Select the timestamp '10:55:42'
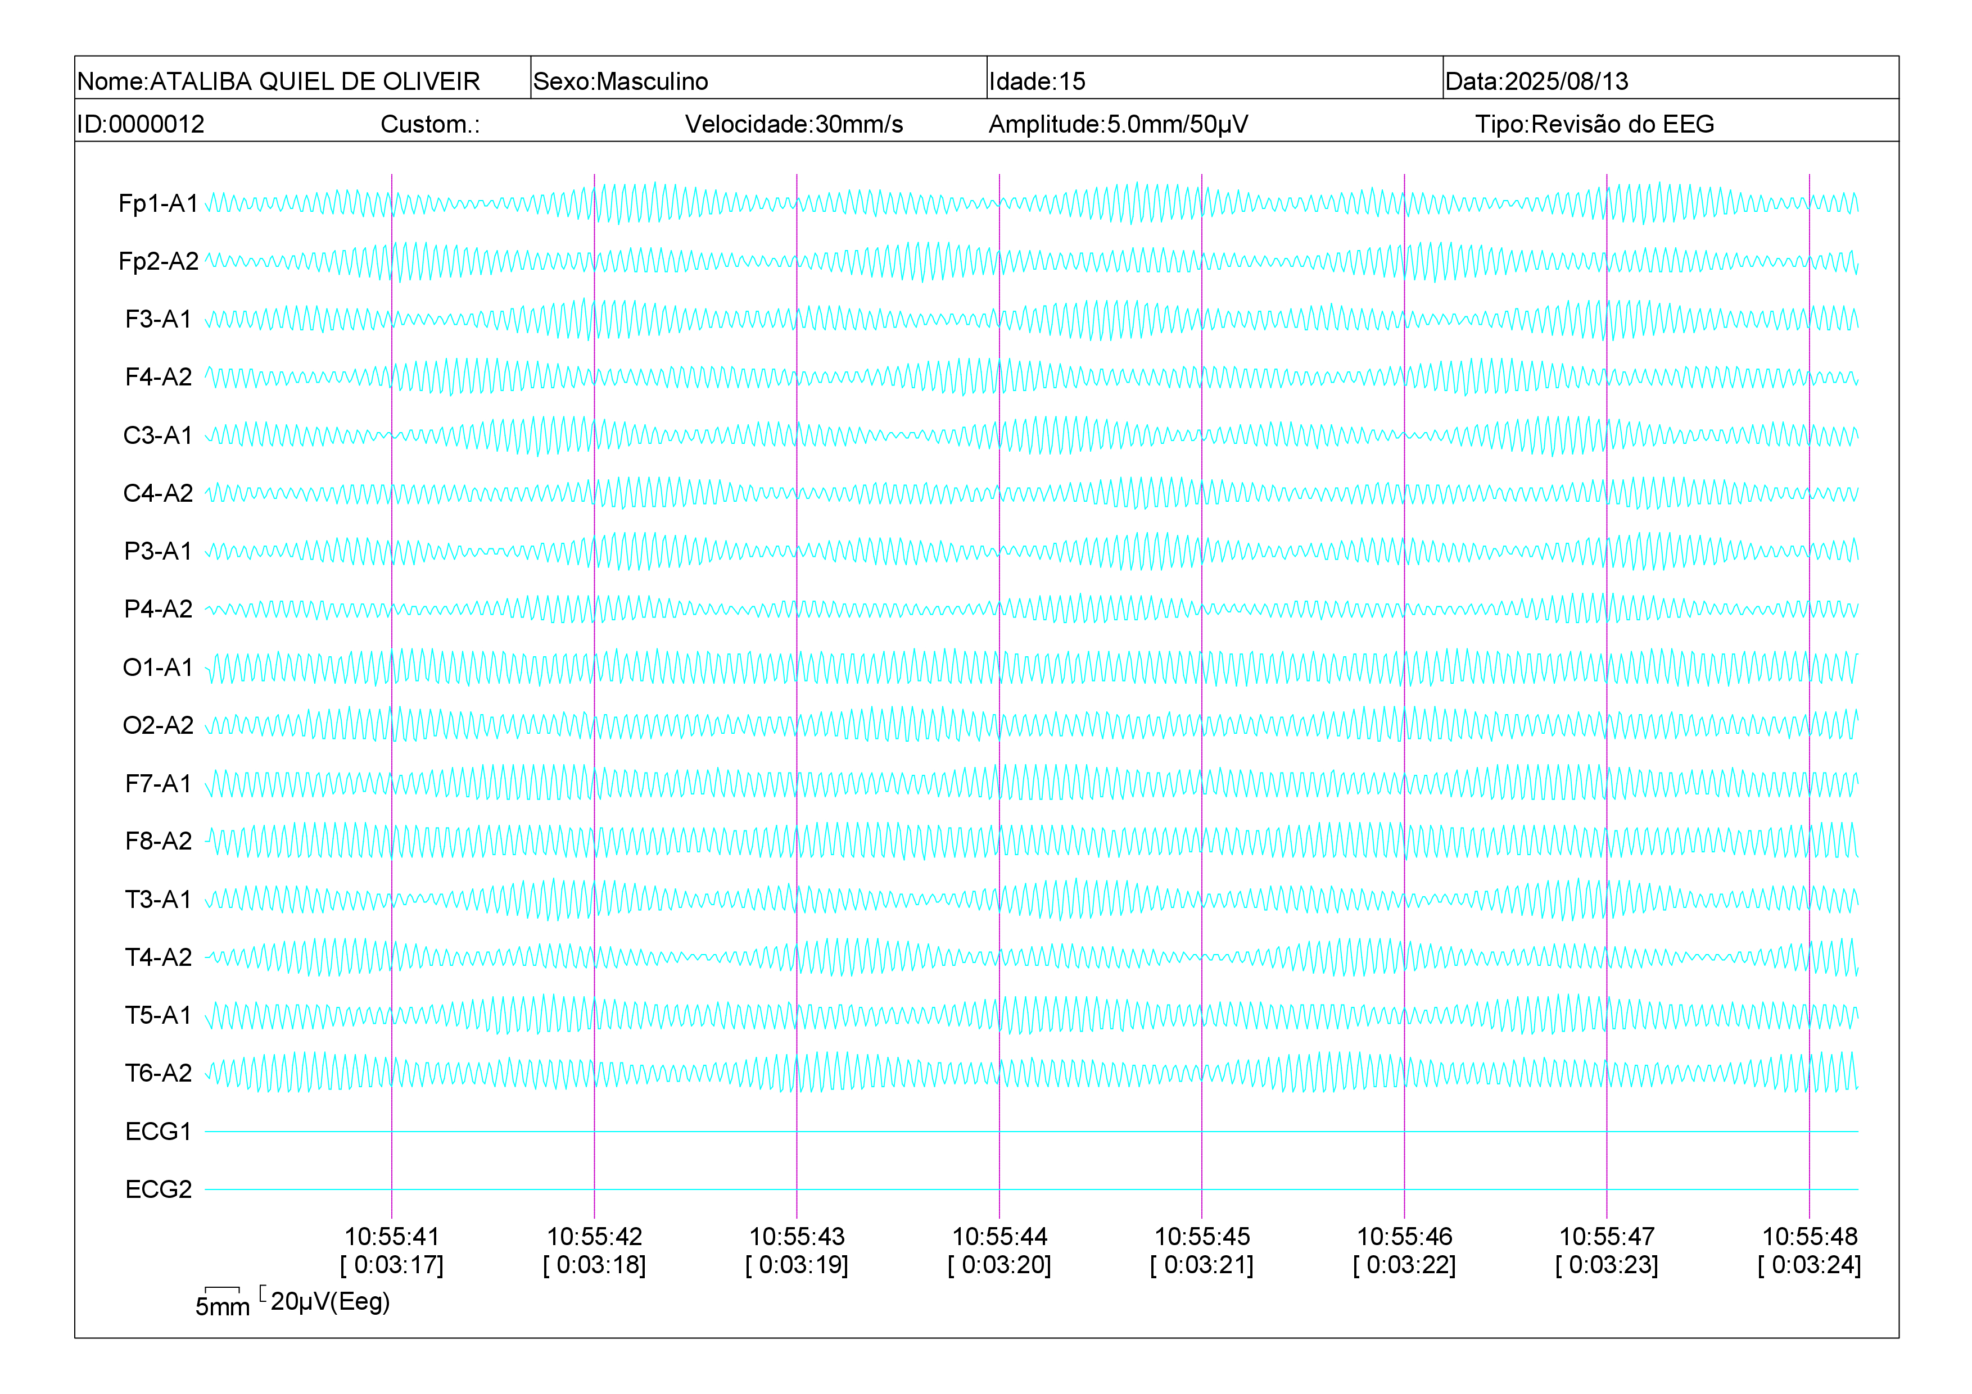The image size is (1972, 1394). tap(594, 1237)
